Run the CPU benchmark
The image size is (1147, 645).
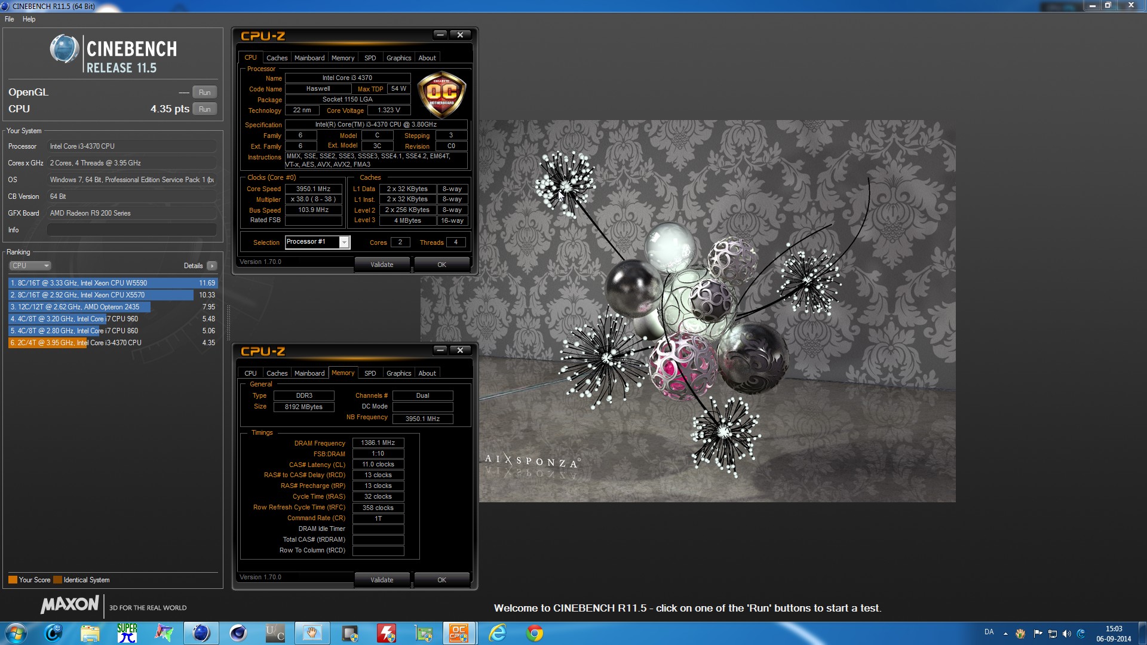[x=205, y=109]
